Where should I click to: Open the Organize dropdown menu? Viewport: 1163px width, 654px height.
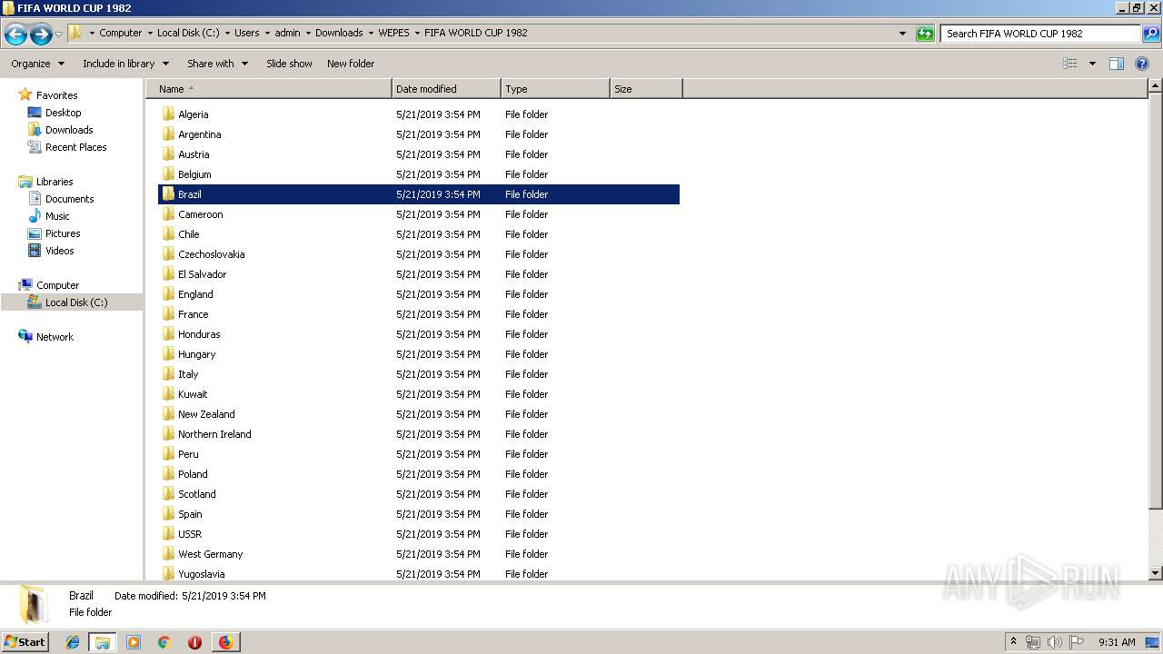[x=38, y=64]
